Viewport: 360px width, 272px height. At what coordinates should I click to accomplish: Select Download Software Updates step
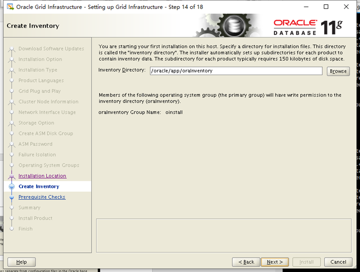pos(51,49)
